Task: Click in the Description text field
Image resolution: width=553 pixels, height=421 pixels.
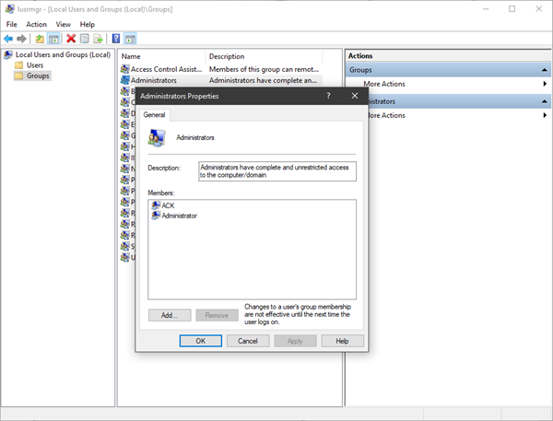Action: pyautogui.click(x=277, y=171)
